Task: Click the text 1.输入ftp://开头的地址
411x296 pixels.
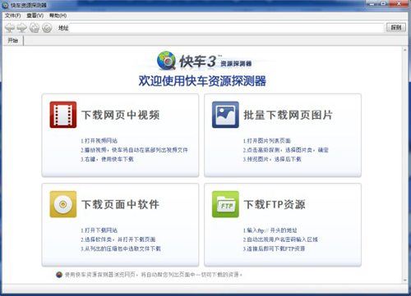Action: 270,230
